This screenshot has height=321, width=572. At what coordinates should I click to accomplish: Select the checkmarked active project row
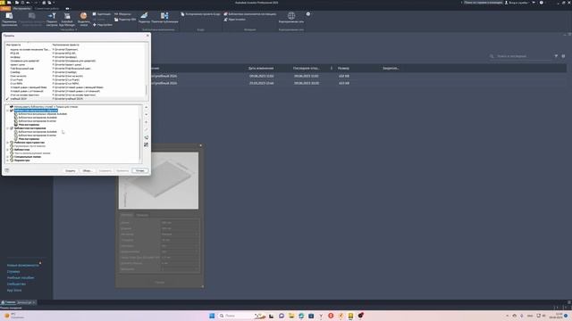click(x=75, y=99)
